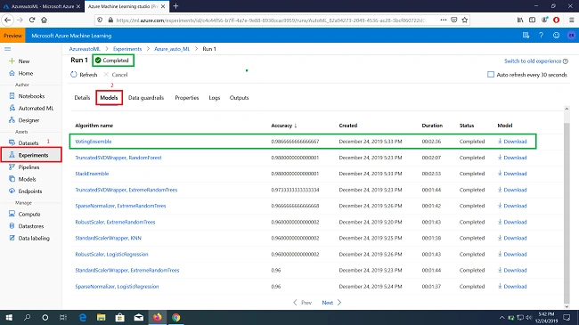Click the Refresh button for Run 1
This screenshot has height=325, width=579.
pyautogui.click(x=84, y=75)
